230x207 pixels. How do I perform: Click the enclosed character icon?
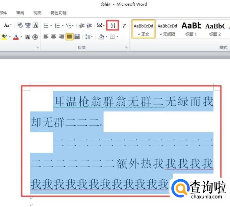click(x=35, y=37)
